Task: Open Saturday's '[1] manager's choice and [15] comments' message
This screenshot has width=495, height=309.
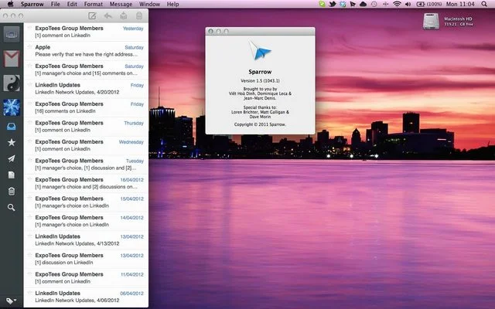Action: click(86, 70)
